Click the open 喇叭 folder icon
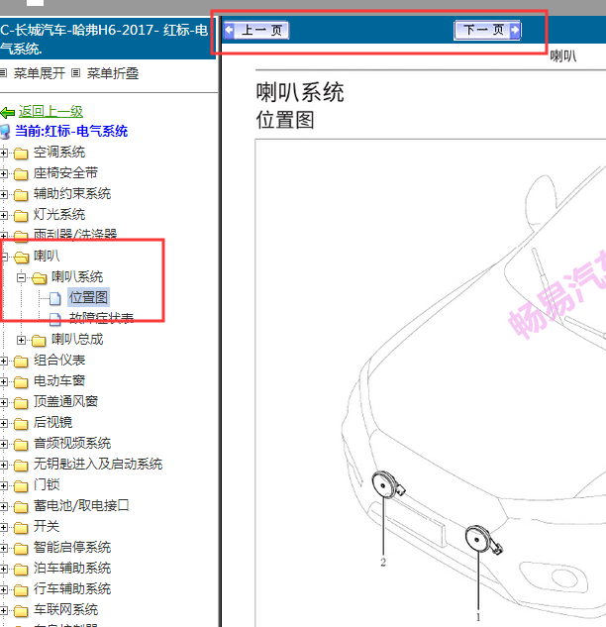Image resolution: width=606 pixels, height=627 pixels. point(21,258)
